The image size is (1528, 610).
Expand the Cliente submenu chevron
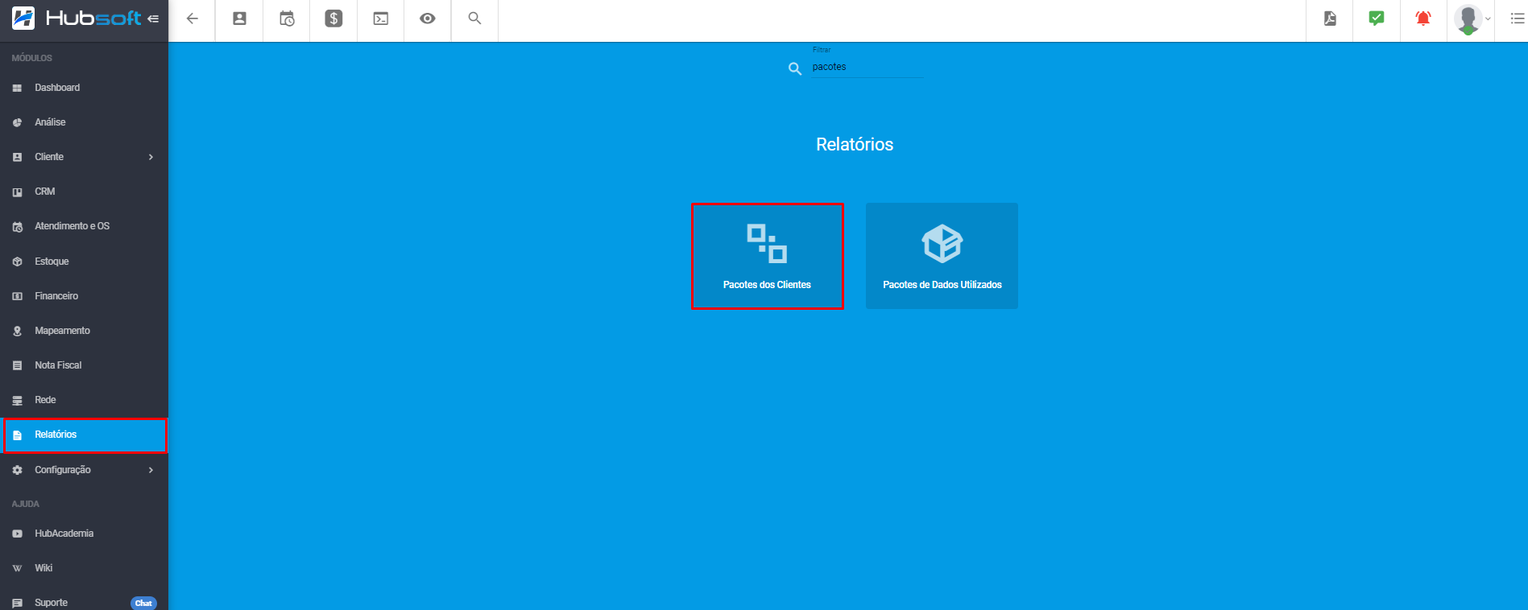click(151, 157)
